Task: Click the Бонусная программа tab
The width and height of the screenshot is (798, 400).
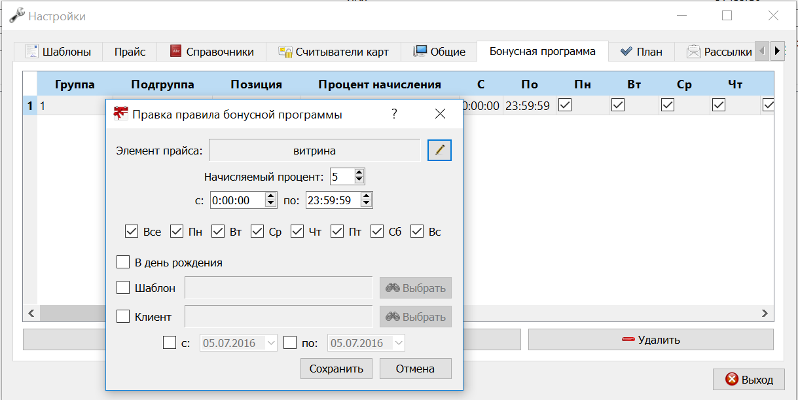Action: click(542, 51)
